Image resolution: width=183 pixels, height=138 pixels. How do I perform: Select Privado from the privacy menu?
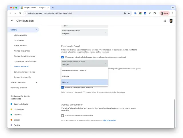tap(66, 76)
